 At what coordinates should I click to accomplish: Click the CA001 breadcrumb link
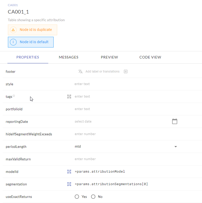pyautogui.click(x=13, y=5)
